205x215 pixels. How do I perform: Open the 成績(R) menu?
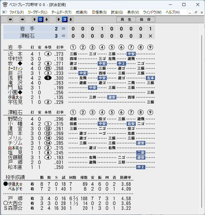(x=81, y=12)
